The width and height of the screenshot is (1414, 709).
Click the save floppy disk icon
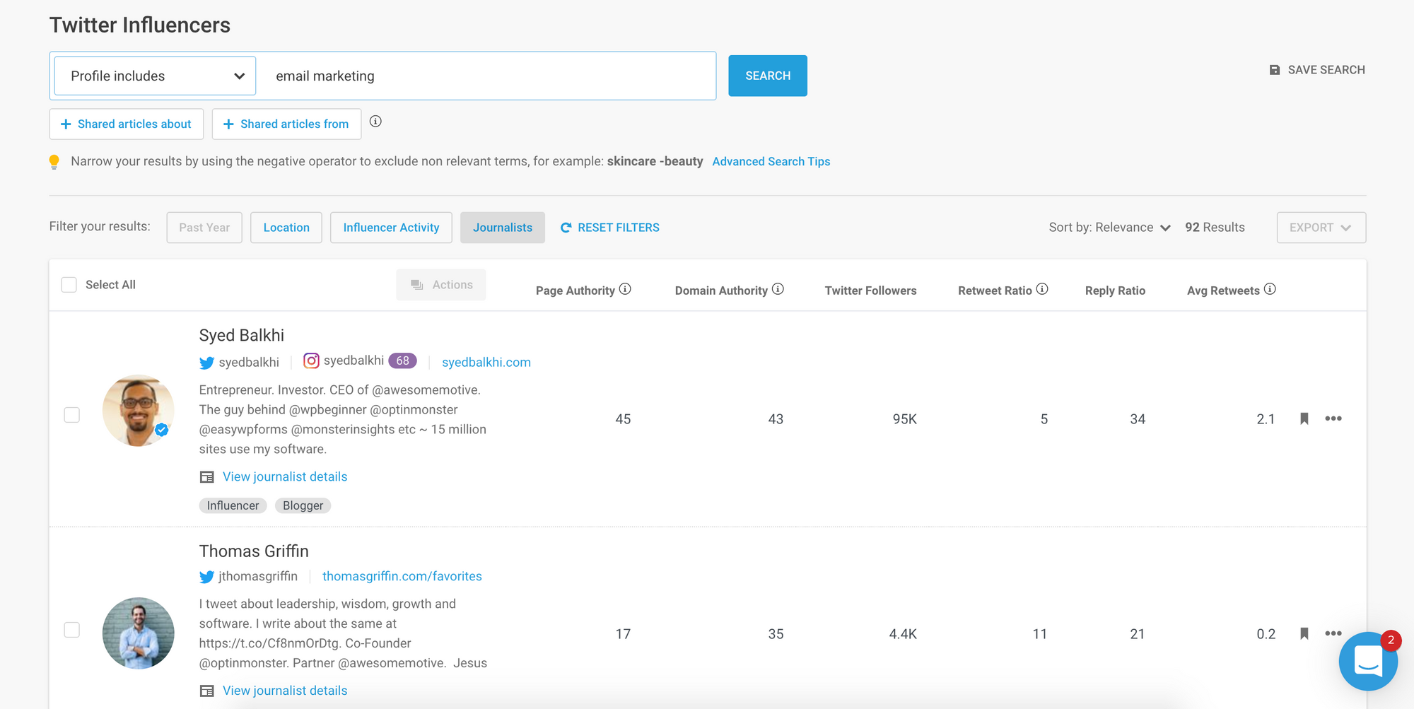coord(1275,70)
